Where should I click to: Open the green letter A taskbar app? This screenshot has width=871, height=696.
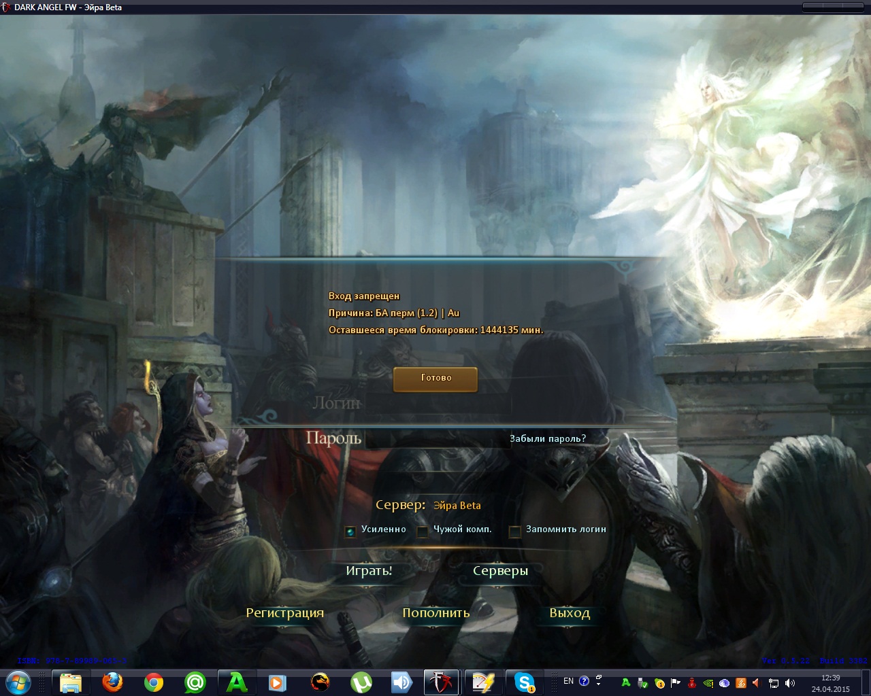(x=237, y=682)
